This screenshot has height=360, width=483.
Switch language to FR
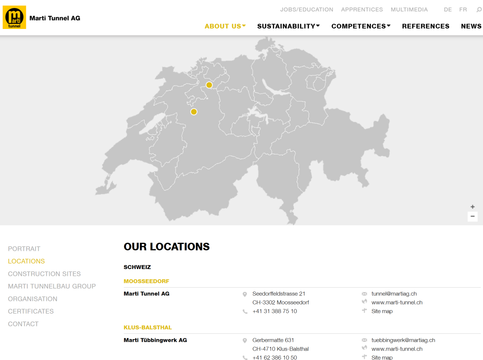[463, 10]
